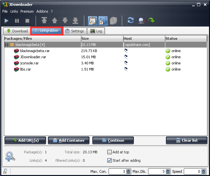
Task: Pause downloads using the pause icon
Action: [x=17, y=21]
